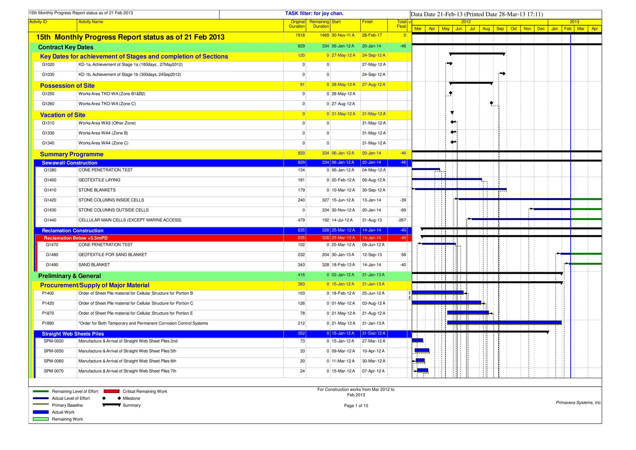This screenshot has height=450, width=636.
Task: Select the Vacation of Site group row
Action: coord(222,115)
